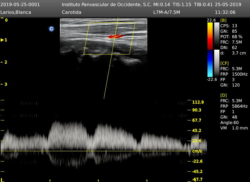Click the Doppler FRP 5864Hz value
The width and height of the screenshot is (250, 182).
(x=234, y=106)
